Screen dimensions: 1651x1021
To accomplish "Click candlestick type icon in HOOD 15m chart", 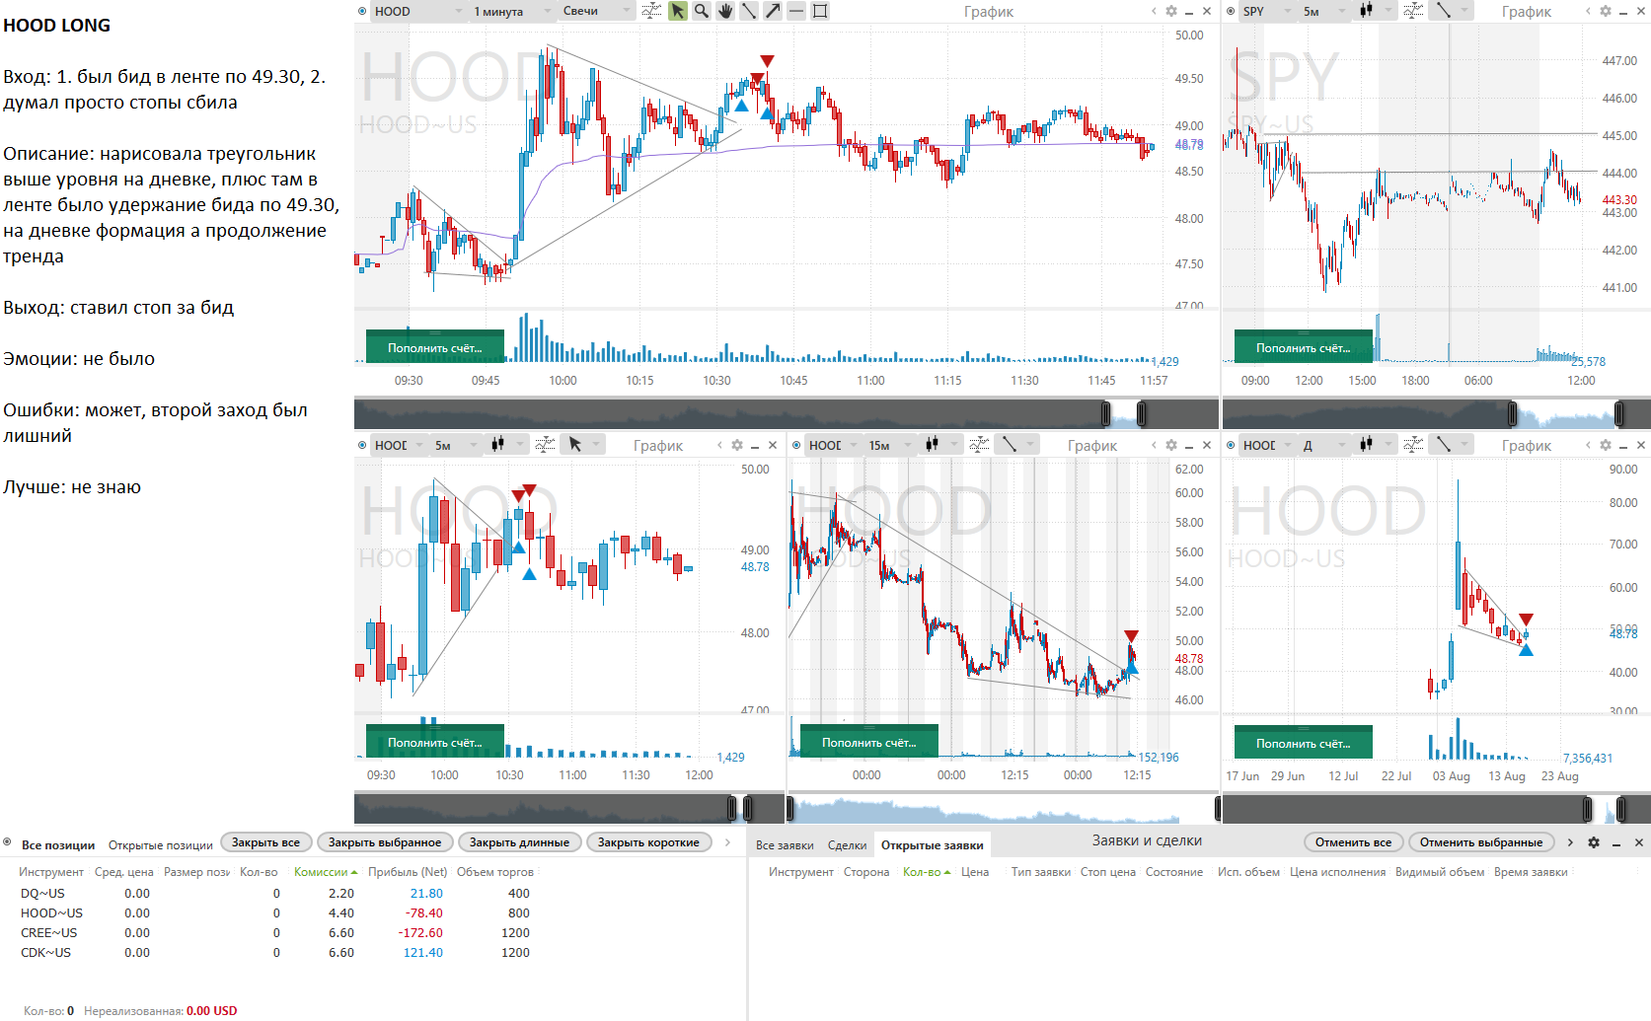I will click(932, 445).
